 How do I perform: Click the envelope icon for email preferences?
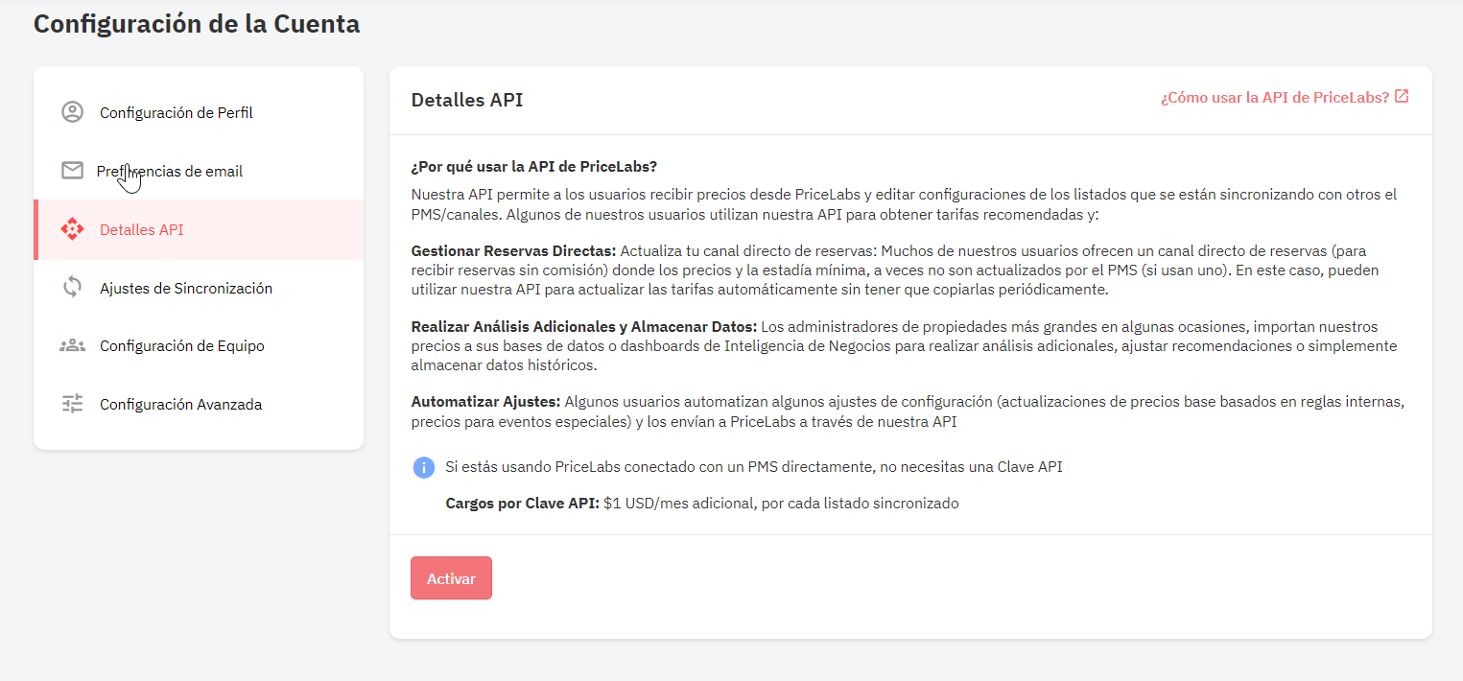coord(72,171)
